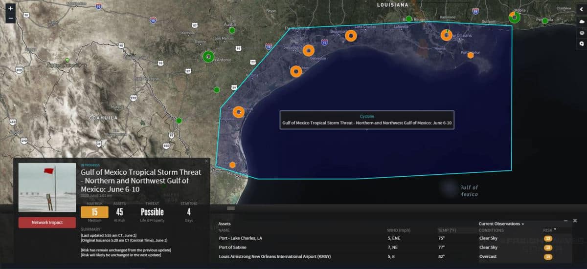This screenshot has height=269, width=587.
Task: Select the orange cluster marker near Freeport
Action: pos(296,71)
